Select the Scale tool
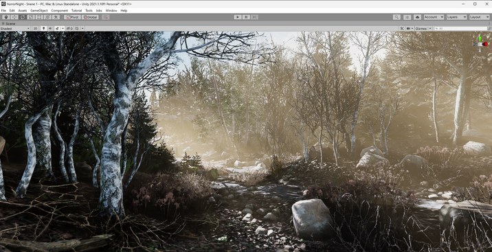The width and height of the screenshot is (492, 252). 31,17
